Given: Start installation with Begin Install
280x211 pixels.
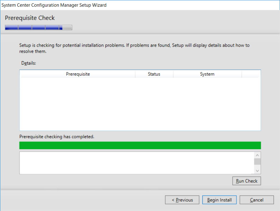Looking at the screenshot, I should click(x=219, y=200).
